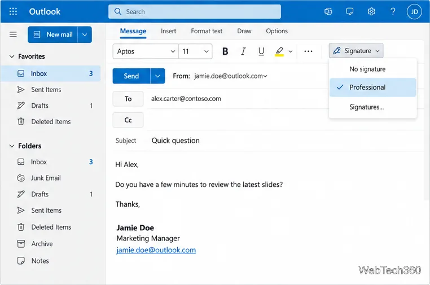430x285 pixels.
Task: Open the jamie.doe@outlook.com signature link
Action: tap(156, 250)
